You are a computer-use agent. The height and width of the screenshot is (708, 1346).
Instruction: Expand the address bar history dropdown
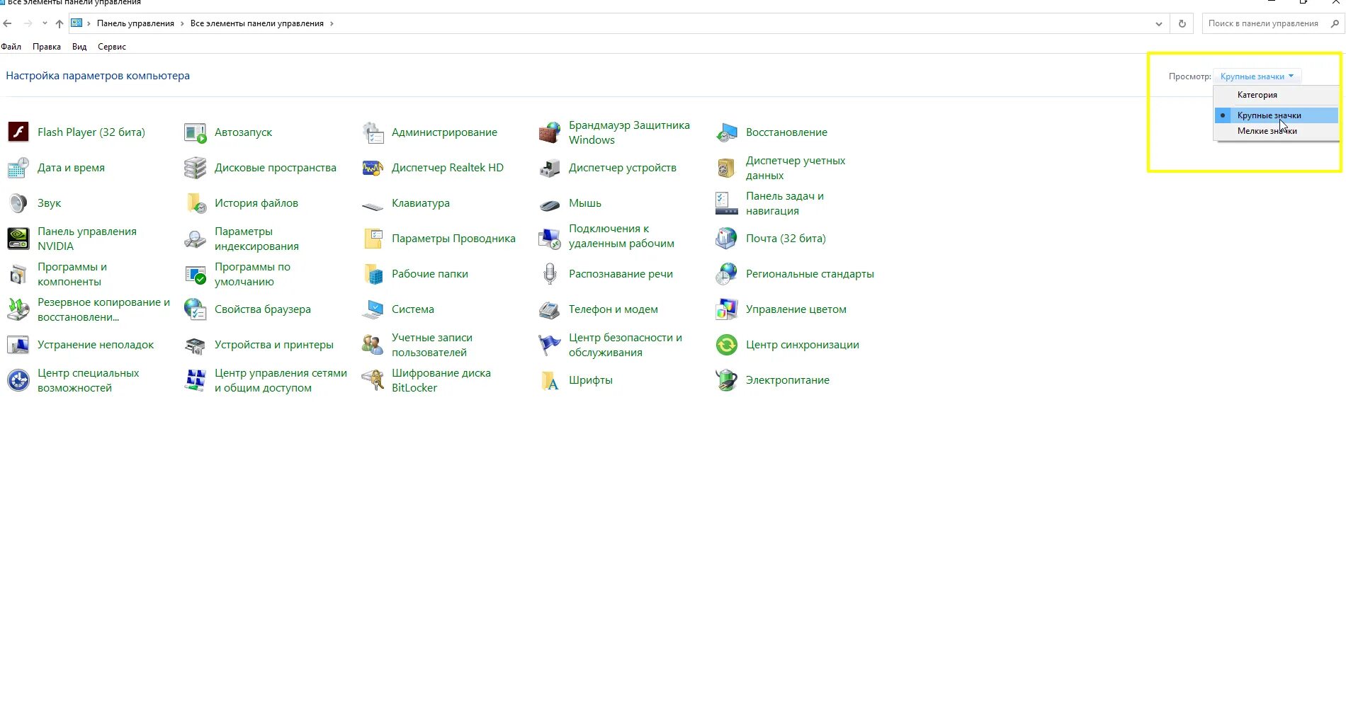point(1159,23)
